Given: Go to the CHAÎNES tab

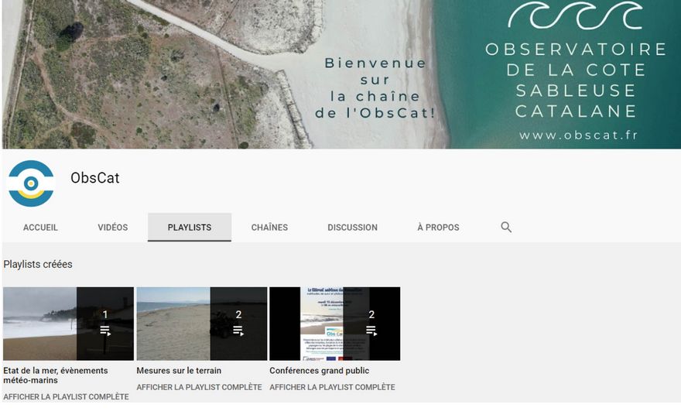Looking at the screenshot, I should point(269,228).
